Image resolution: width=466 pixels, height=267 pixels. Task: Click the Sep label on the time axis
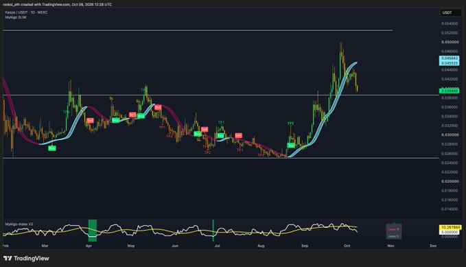[x=305, y=246]
